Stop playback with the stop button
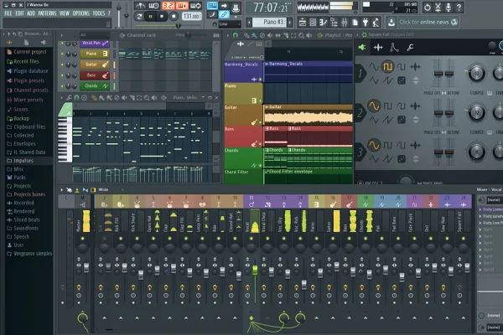Image resolution: width=503 pixels, height=335 pixels. [162, 16]
